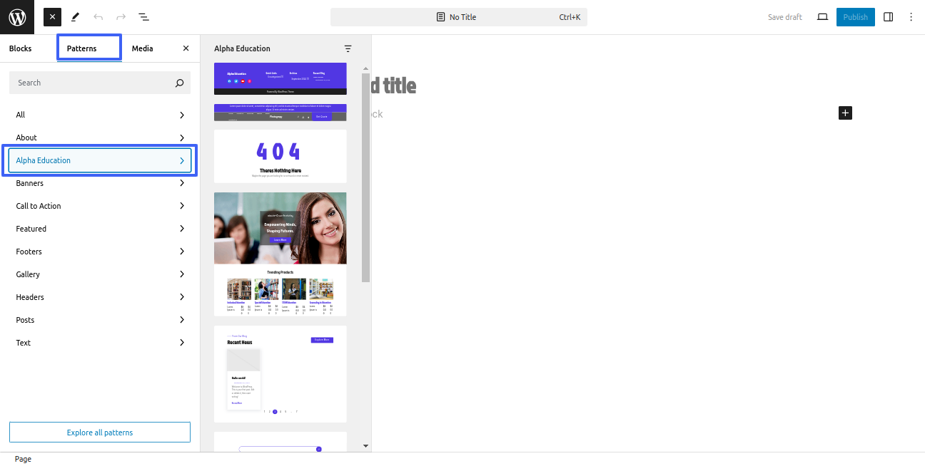Open the Options three-dot menu
This screenshot has height=466, width=925.
point(911,17)
